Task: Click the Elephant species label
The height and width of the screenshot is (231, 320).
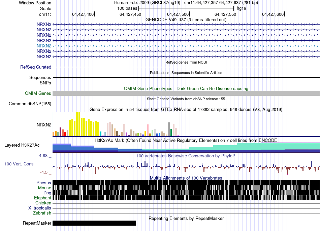Action: tap(42, 198)
